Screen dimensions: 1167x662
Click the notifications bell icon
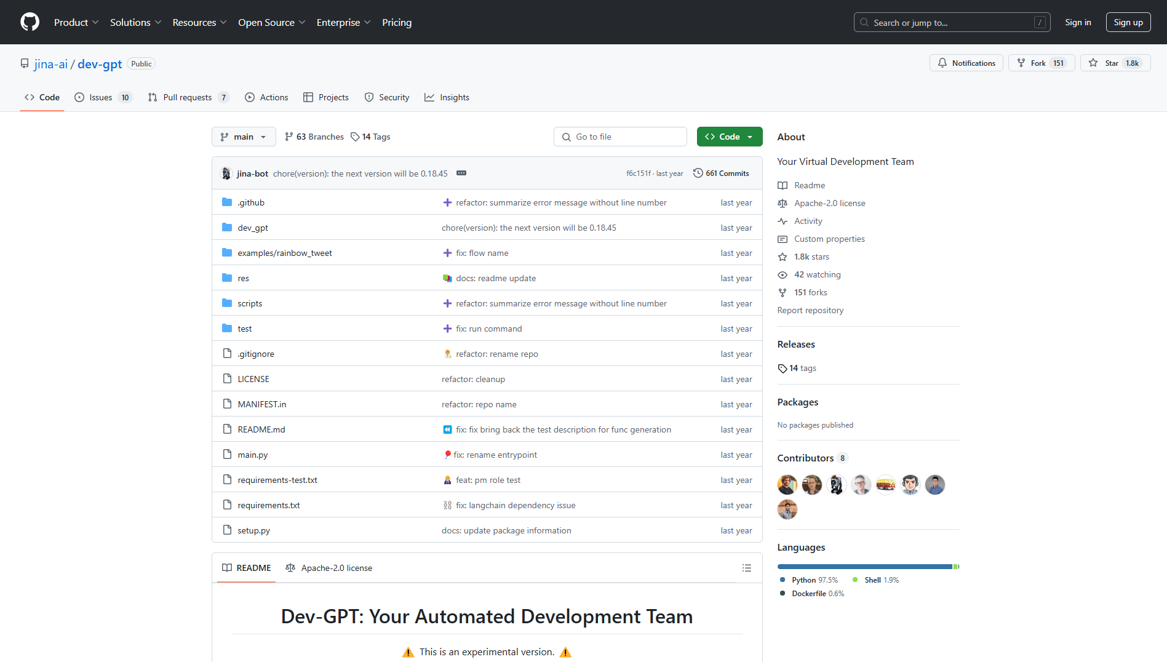[942, 63]
